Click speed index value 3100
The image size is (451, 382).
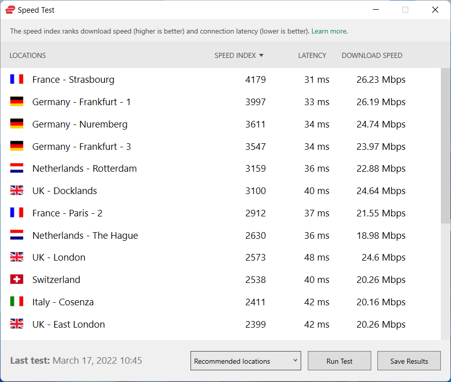(x=255, y=190)
